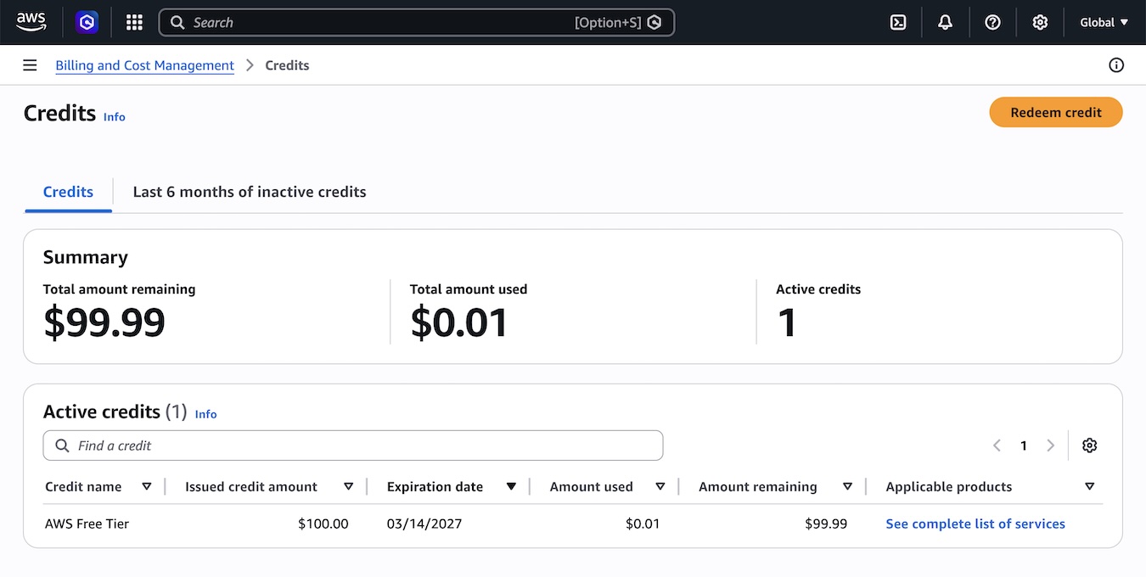This screenshot has width=1146, height=577.
Task: Click the AWS logo home icon
Action: [31, 23]
